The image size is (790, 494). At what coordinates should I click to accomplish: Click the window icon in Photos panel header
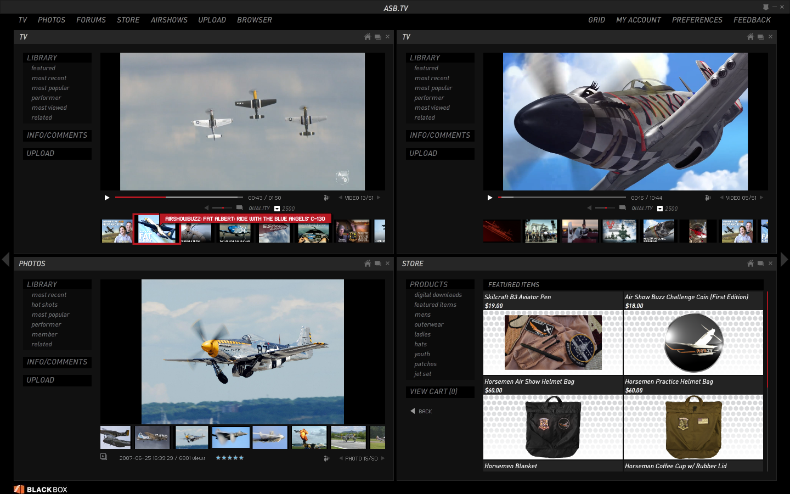coord(377,263)
